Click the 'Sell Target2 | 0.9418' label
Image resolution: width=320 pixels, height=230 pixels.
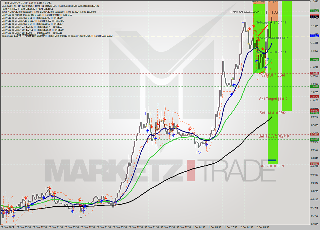coord(274,136)
